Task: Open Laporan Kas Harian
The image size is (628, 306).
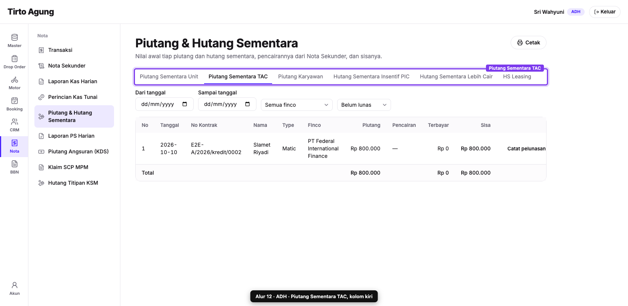Action: pyautogui.click(x=74, y=81)
